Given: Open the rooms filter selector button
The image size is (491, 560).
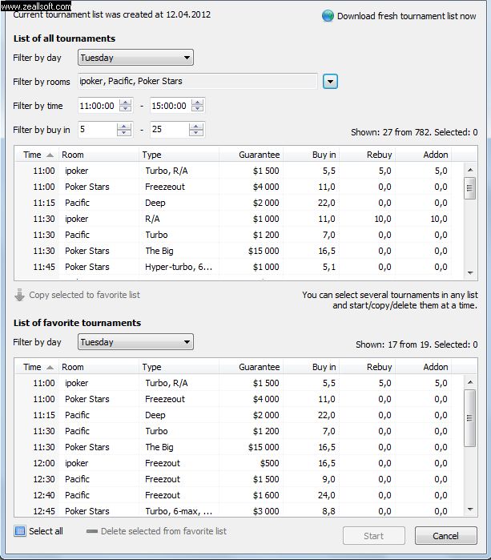Looking at the screenshot, I should point(331,81).
